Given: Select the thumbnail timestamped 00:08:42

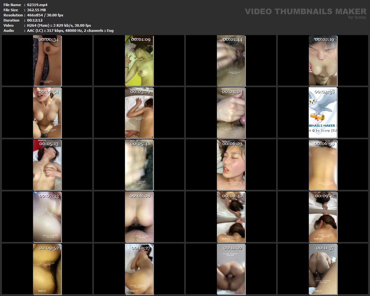Looking at the screenshot, I should point(231,217).
